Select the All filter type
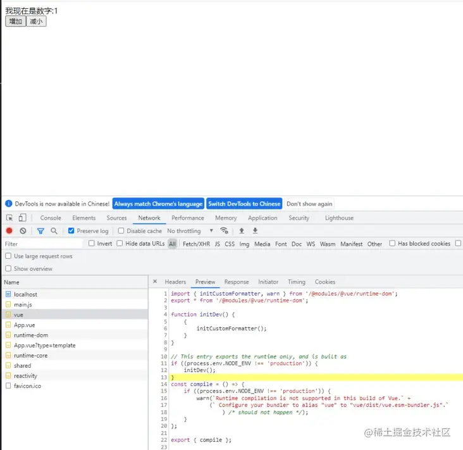This screenshot has height=450, width=463. point(173,244)
